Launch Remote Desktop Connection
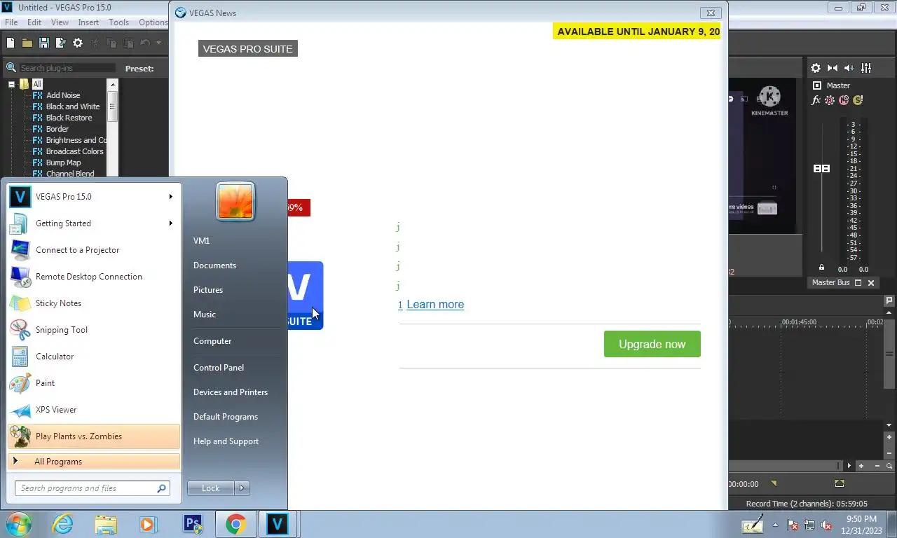The width and height of the screenshot is (897, 538). [x=94, y=277]
